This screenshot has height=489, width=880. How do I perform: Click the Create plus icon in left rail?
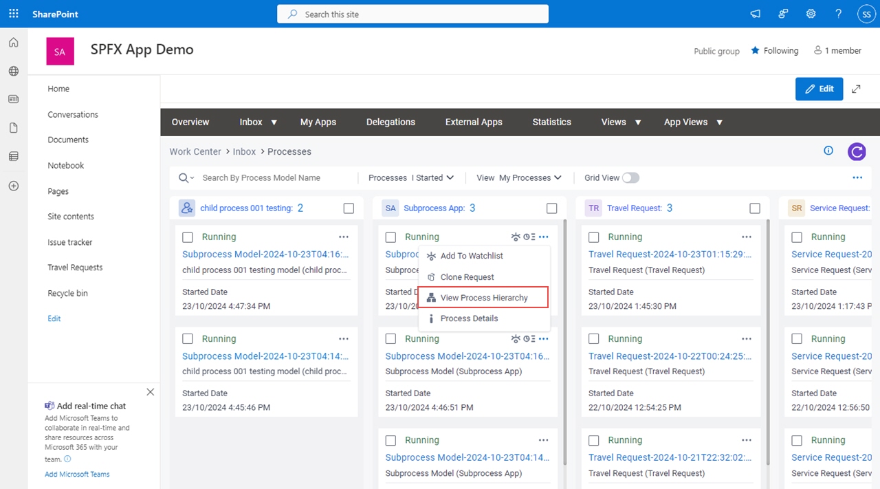click(14, 186)
